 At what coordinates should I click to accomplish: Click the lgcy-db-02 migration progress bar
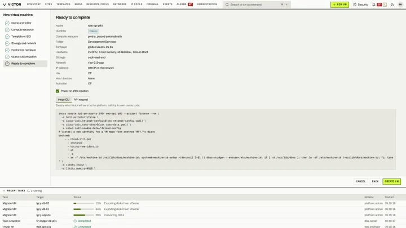(83, 203)
